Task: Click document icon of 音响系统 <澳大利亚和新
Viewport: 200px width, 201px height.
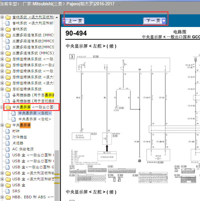Action: (8, 23)
